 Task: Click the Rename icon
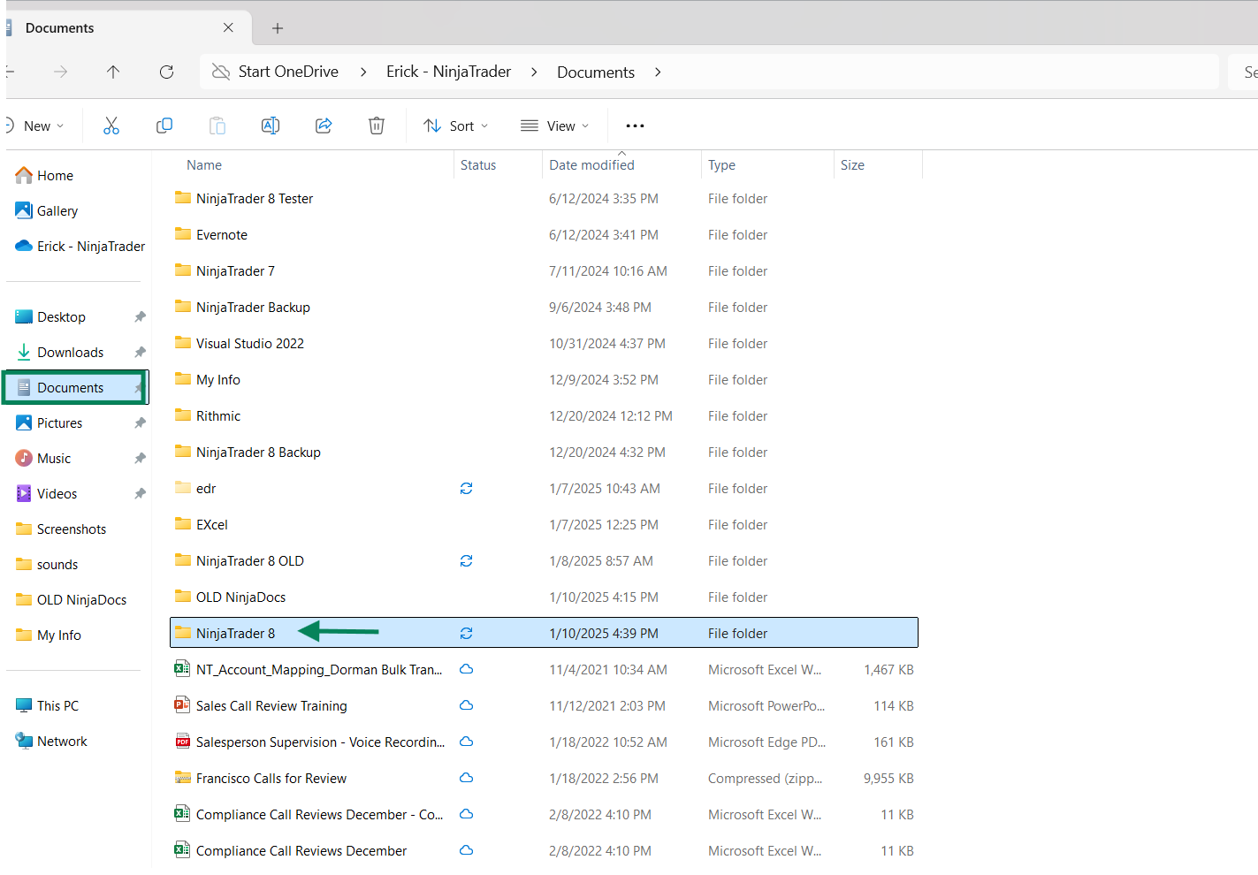coord(271,126)
